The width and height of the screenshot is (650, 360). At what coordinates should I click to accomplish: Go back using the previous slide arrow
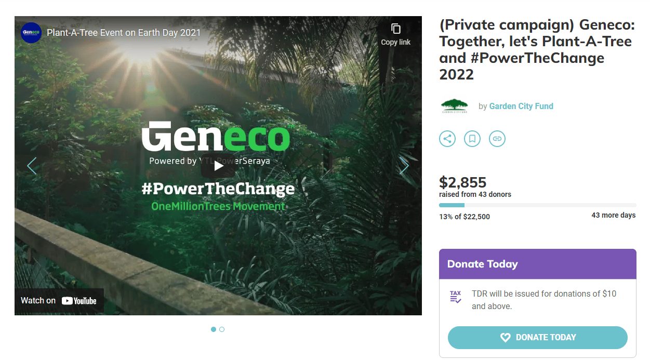point(32,165)
